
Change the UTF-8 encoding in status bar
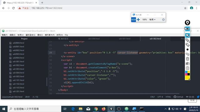pos(160,97)
